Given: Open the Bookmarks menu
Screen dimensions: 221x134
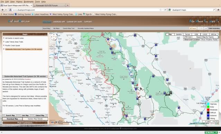Looking at the screenshot, I should pos(29,2).
